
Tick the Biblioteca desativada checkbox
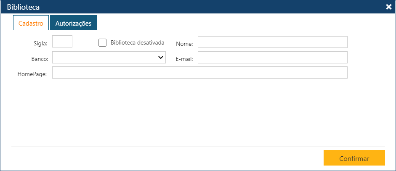(102, 42)
